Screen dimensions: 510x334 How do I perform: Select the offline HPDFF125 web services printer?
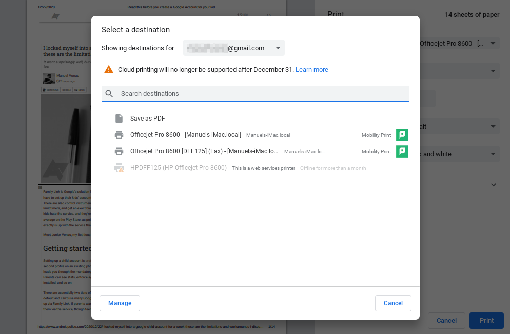coord(178,168)
